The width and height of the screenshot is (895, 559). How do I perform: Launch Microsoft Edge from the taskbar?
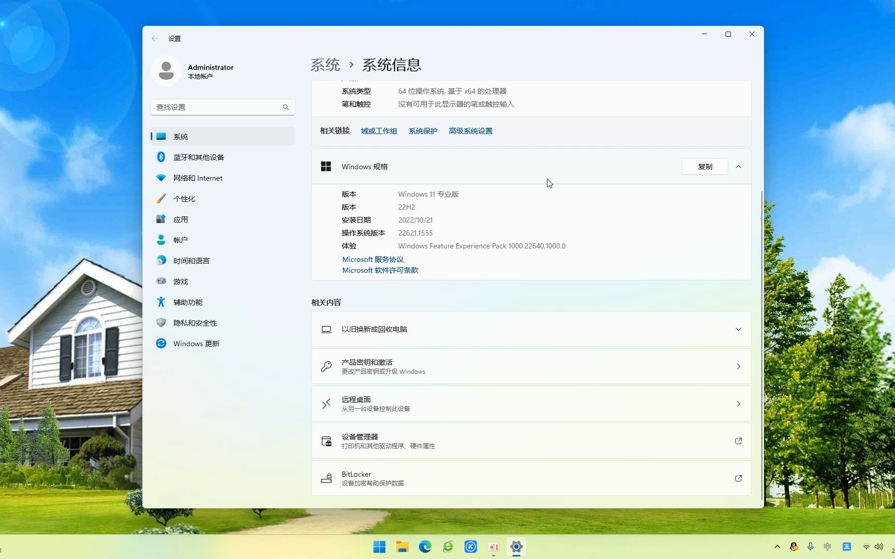(425, 547)
